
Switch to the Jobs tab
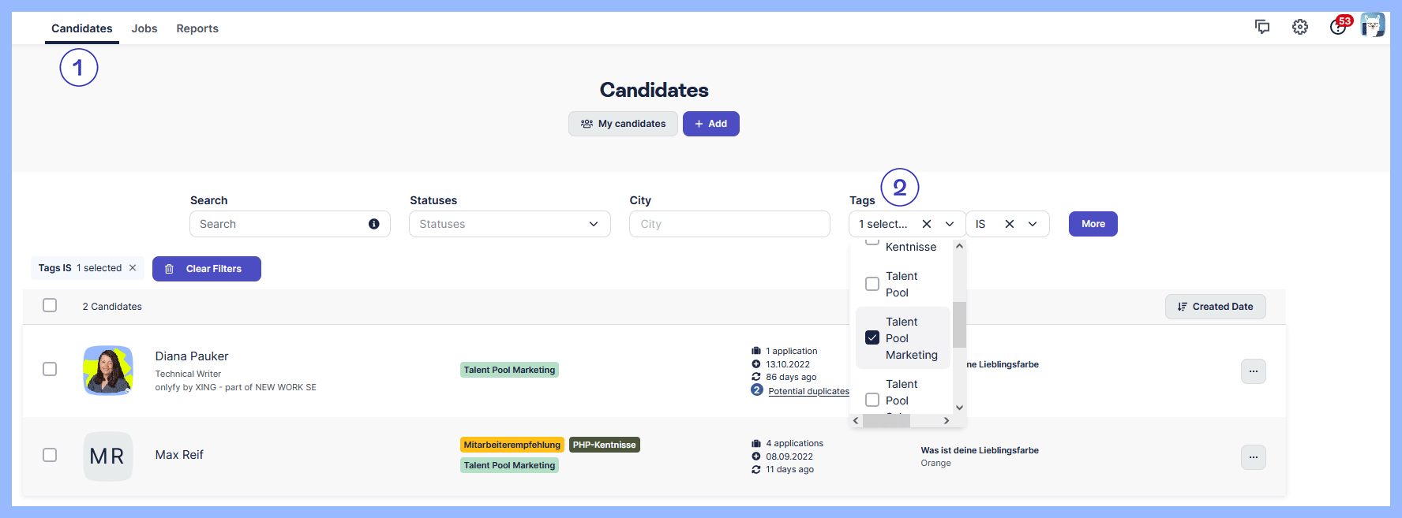(144, 28)
